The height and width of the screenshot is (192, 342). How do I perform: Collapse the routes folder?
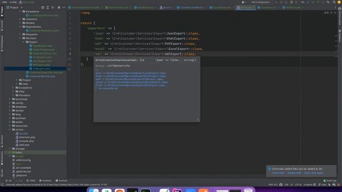(10, 130)
